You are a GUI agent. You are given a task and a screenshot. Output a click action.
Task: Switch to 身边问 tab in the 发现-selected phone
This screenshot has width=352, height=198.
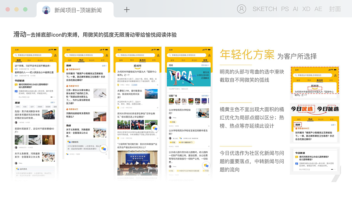point(194,60)
